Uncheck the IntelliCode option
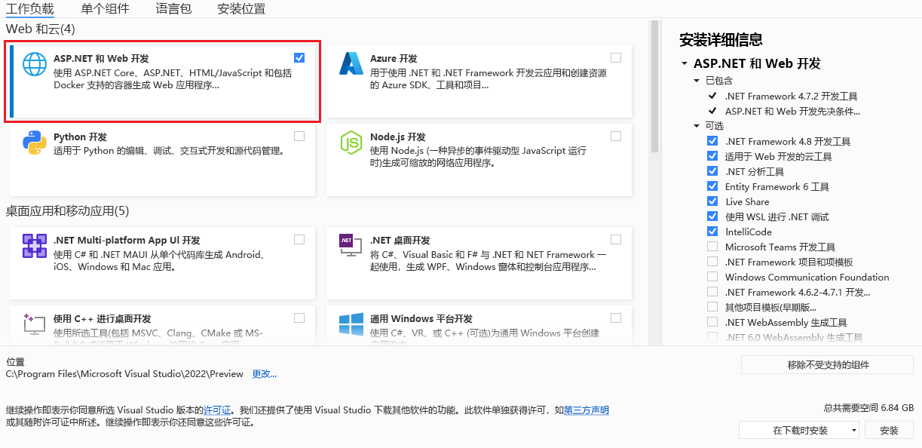 coord(712,232)
